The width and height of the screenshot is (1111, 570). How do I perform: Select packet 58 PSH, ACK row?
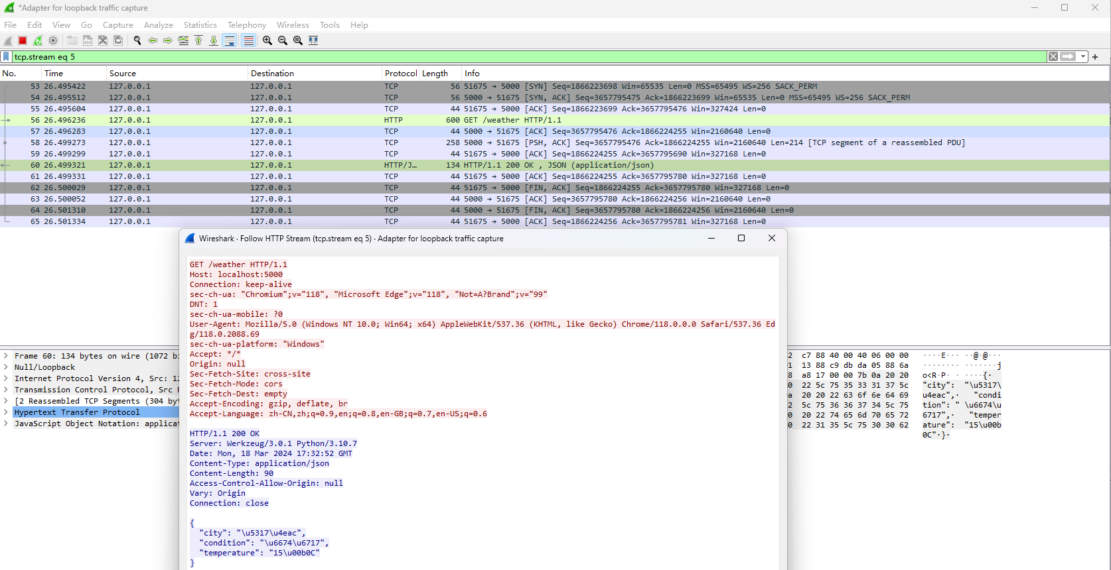click(555, 142)
